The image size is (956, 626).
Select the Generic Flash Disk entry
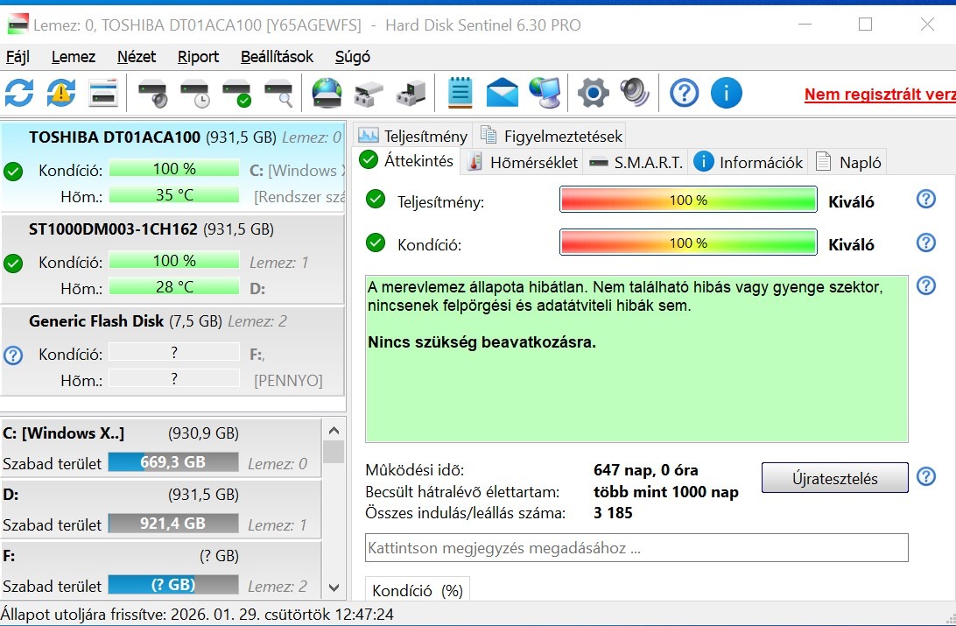[x=173, y=350]
